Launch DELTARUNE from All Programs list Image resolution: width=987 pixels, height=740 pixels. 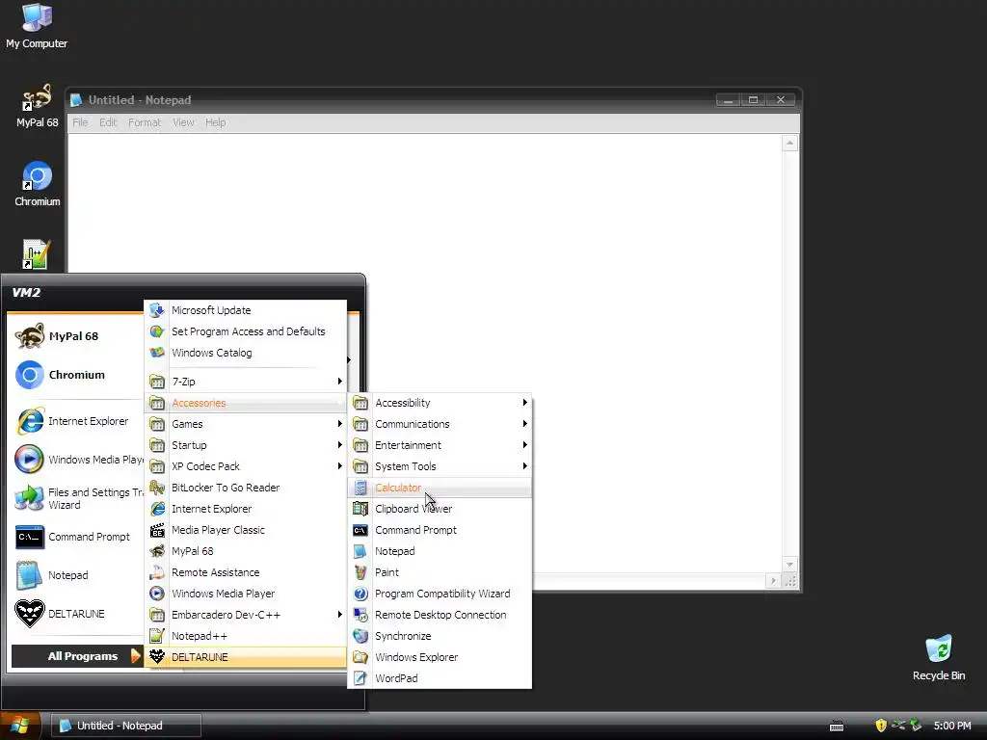[x=246, y=657]
